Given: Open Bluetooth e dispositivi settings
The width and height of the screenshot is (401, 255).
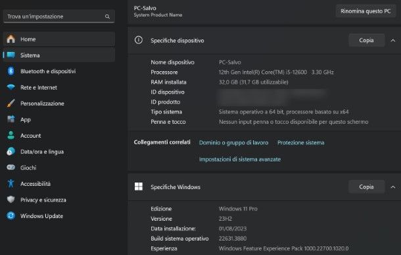Looking at the screenshot, I should (59, 71).
